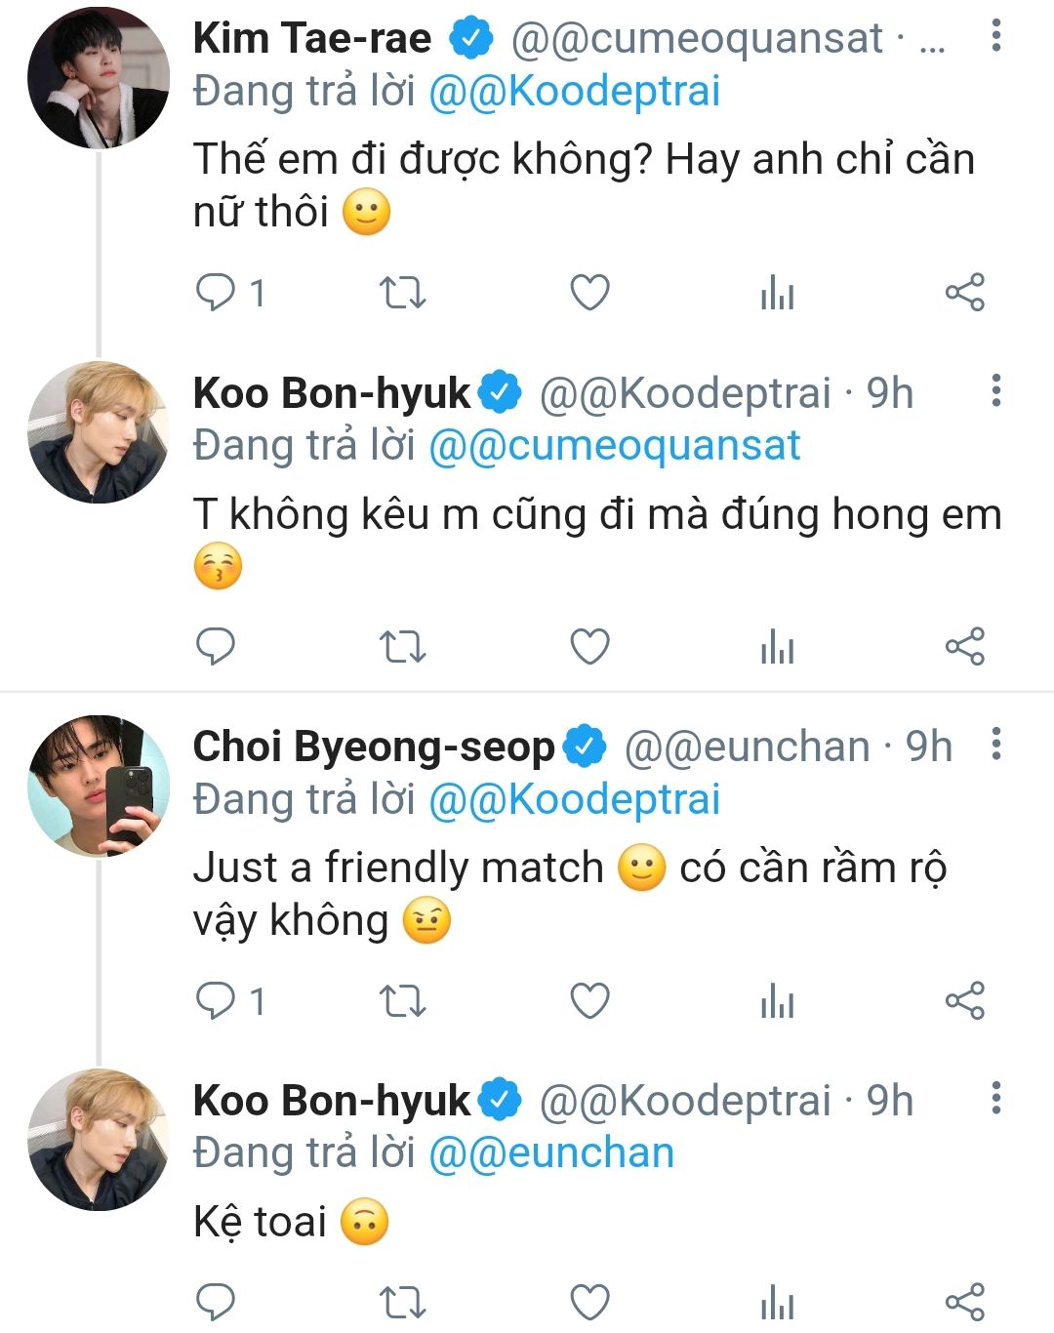This screenshot has width=1054, height=1333.
Task: Like Kim Tae-rae's reply with heart icon
Action: [x=589, y=293]
